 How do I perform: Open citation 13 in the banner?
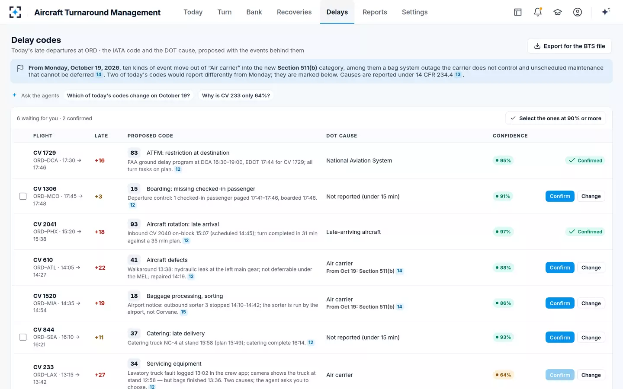pyautogui.click(x=458, y=74)
